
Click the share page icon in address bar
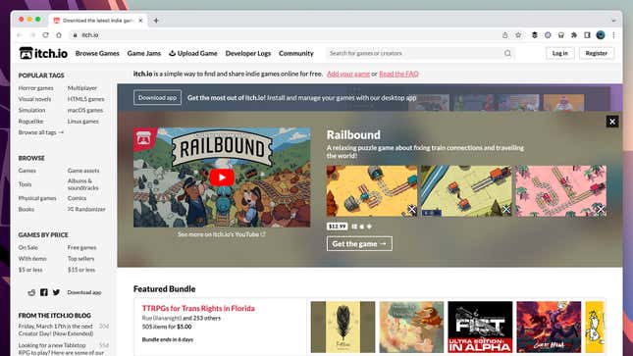coord(505,35)
